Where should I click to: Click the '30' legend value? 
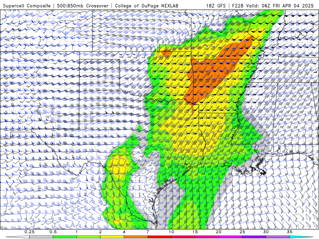266,232
